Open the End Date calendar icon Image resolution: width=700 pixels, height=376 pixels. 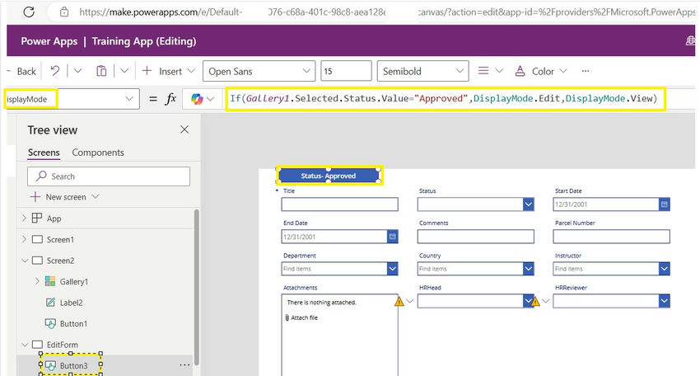click(x=392, y=237)
